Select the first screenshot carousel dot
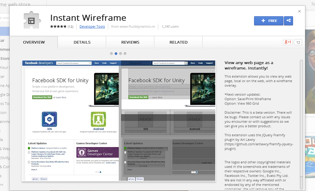This screenshot has height=191, width=315. pos(112,54)
